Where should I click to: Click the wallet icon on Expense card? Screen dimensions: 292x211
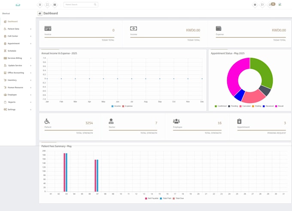tap(219, 29)
